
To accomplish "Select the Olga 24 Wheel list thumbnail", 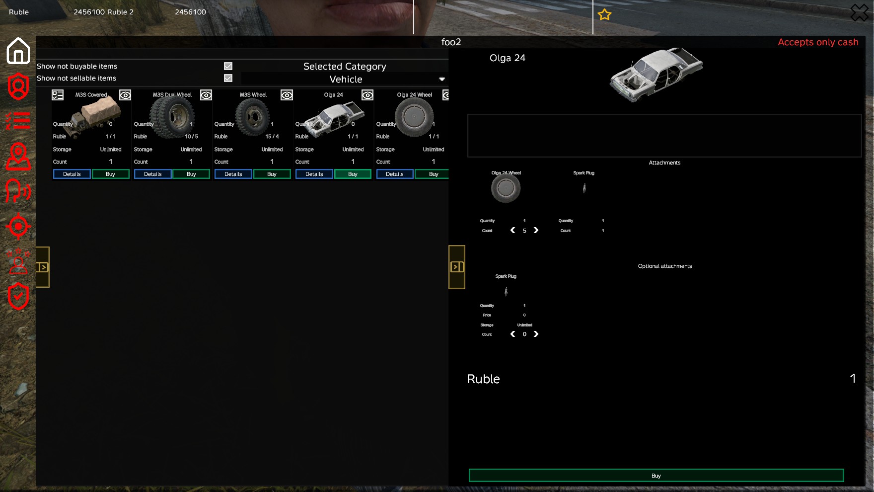I will click(414, 117).
